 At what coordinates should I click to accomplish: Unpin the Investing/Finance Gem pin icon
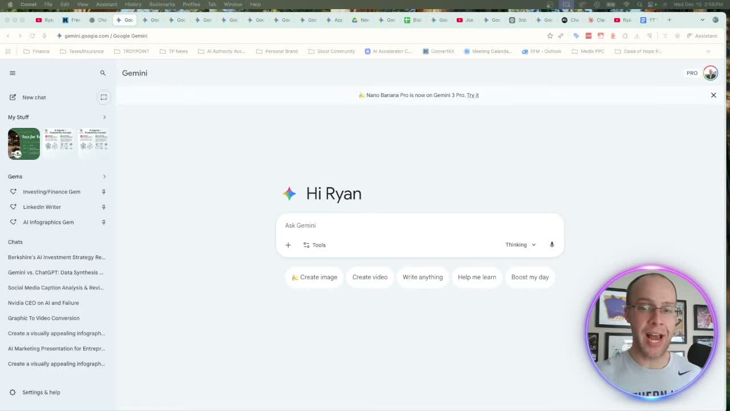pyautogui.click(x=103, y=192)
